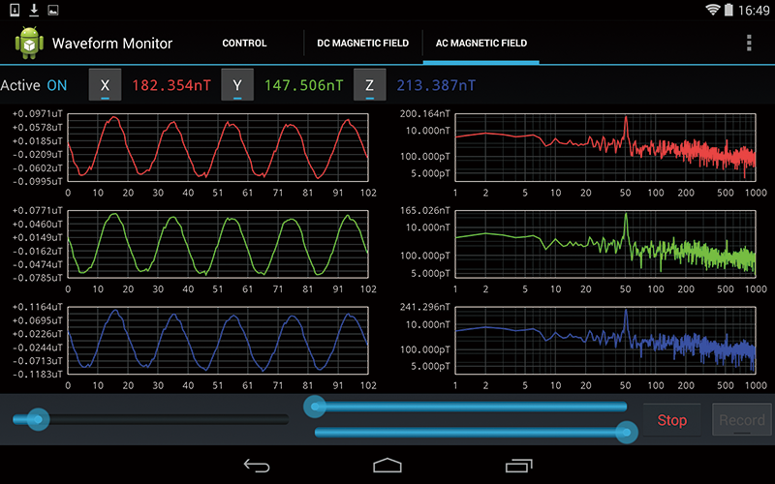The image size is (775, 484).
Task: Tap the 241.296nT spectrum peak label
Action: click(425, 307)
